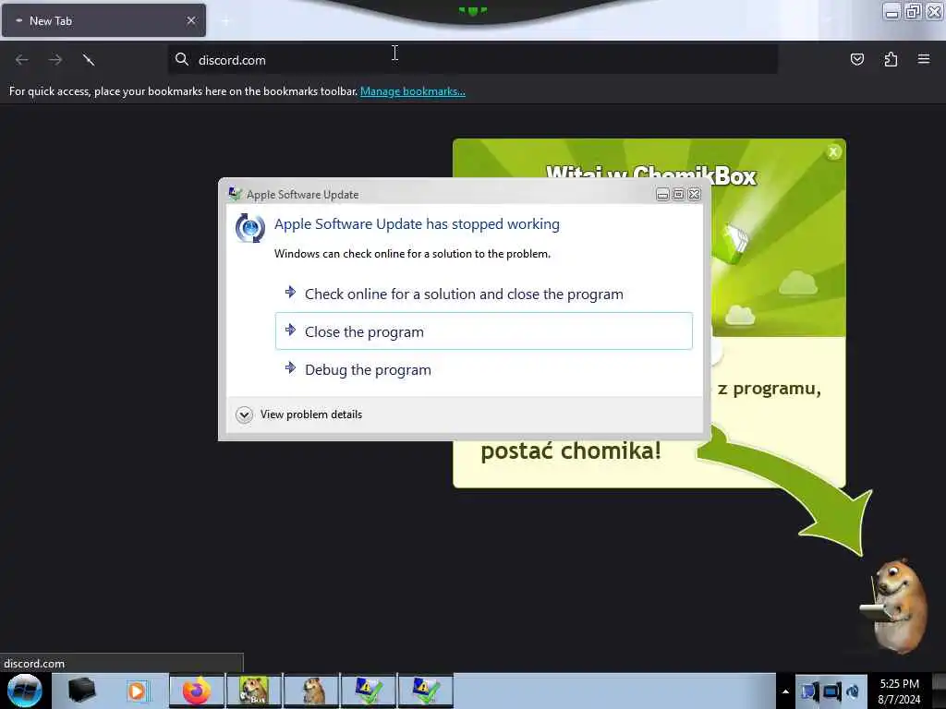Open the Manage bookmarks link
This screenshot has width=946, height=709.
[413, 91]
